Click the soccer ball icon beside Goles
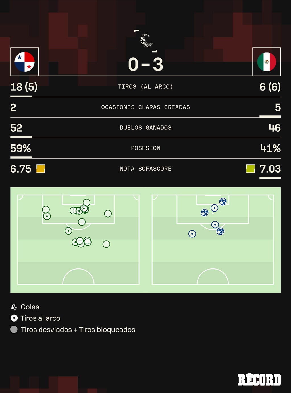This screenshot has width=291, height=393. pyautogui.click(x=14, y=307)
